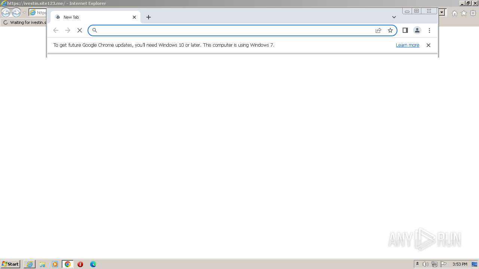The width and height of the screenshot is (479, 269).
Task: Open Chrome tab search chevron
Action: (394, 17)
